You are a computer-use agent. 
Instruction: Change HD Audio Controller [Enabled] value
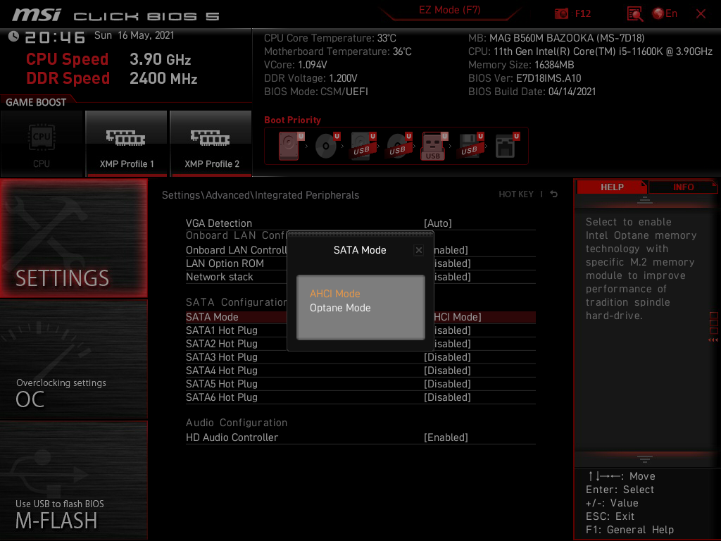click(446, 437)
